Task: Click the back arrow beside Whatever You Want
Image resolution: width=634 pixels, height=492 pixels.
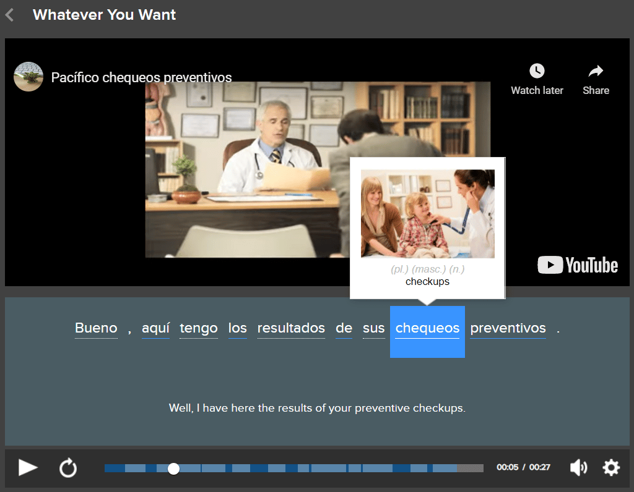Action: click(9, 15)
